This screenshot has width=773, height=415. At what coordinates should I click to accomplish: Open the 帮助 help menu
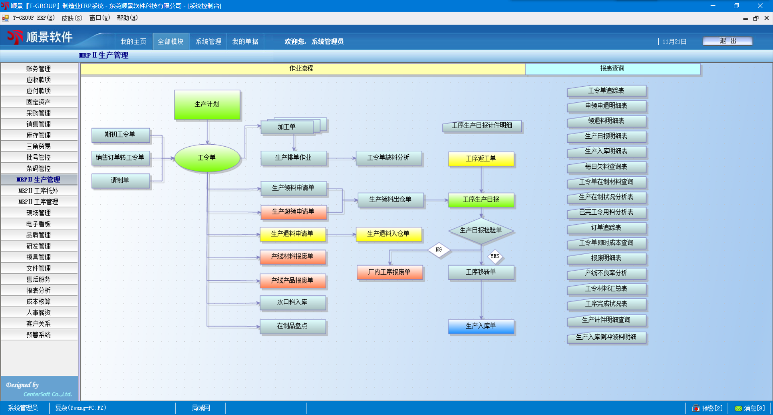pyautogui.click(x=127, y=18)
